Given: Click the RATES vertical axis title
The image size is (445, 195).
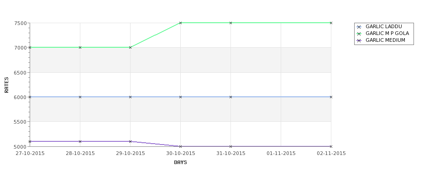Looking at the screenshot, I should click(x=6, y=85).
